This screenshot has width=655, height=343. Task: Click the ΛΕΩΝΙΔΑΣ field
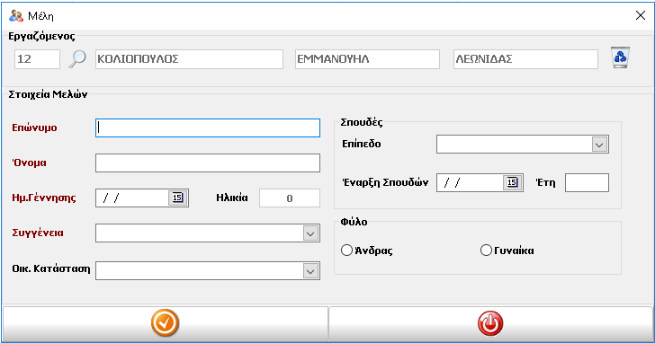click(525, 59)
